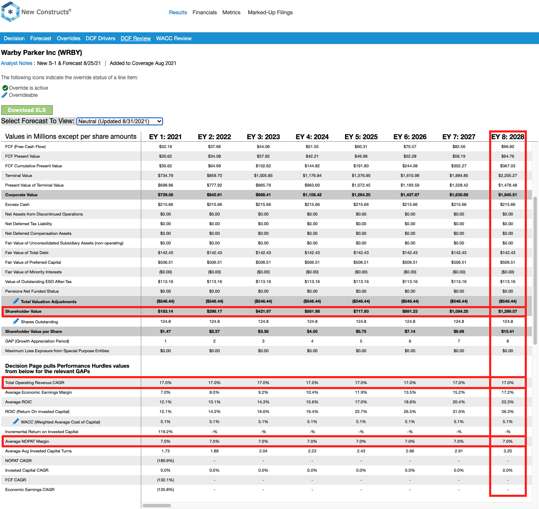Click the Overrideable pencil legend icon
This screenshot has height=509, width=539.
coord(5,95)
